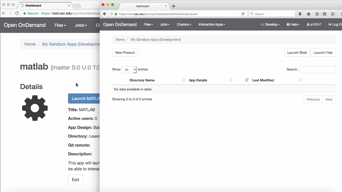Open the Help menu in navbar
The image size is (342, 192).
tap(293, 25)
